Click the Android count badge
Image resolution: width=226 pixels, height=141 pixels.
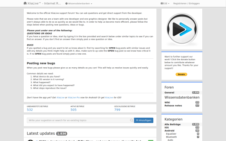click(197, 130)
